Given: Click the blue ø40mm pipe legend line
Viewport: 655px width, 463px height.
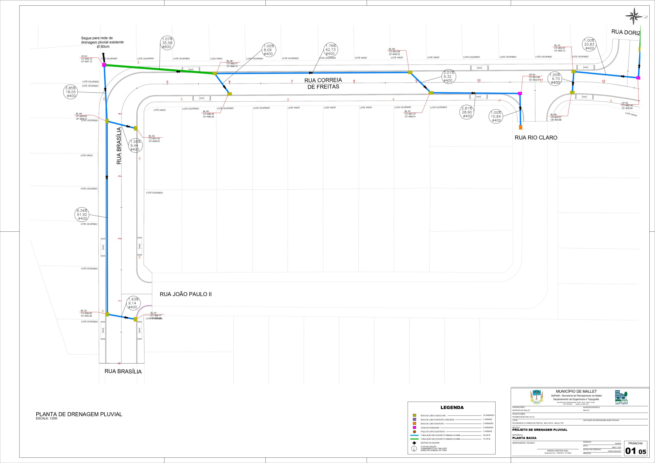Looking at the screenshot, I should tap(414, 435).
